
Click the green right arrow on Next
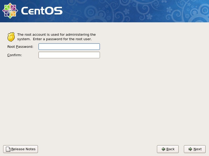(190, 149)
